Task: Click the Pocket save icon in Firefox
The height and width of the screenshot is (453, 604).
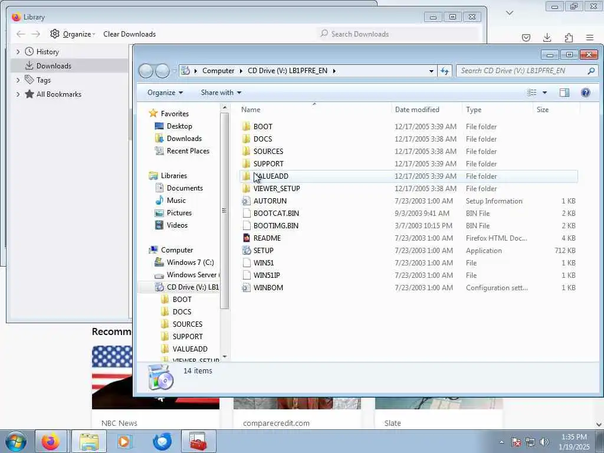Action: click(526, 37)
